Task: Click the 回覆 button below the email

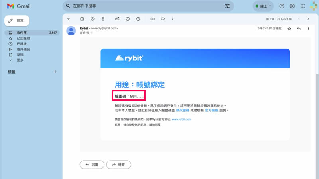Action: pyautogui.click(x=92, y=164)
